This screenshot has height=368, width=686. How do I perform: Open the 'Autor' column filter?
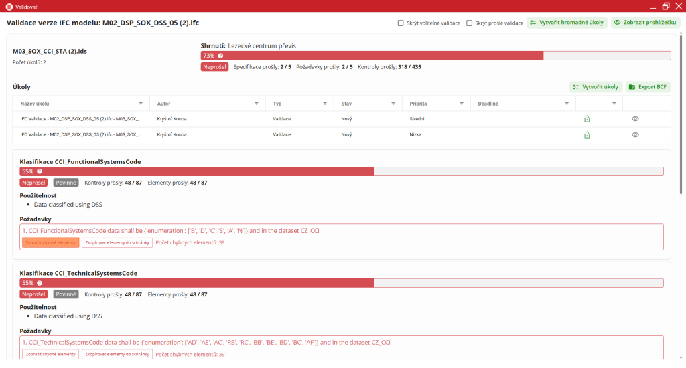pos(257,104)
